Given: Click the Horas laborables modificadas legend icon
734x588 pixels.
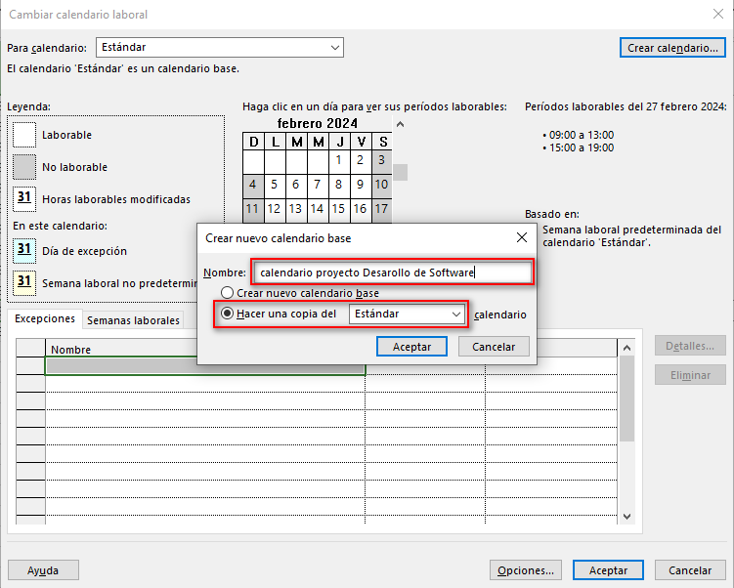Looking at the screenshot, I should pyautogui.click(x=24, y=198).
